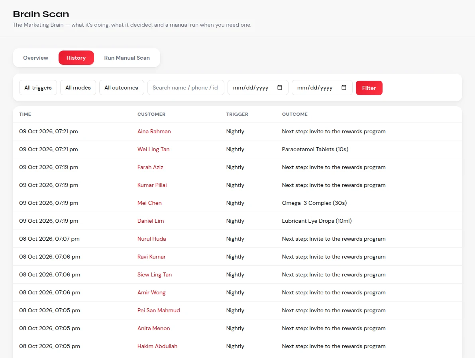The height and width of the screenshot is (358, 475).
Task: Click the TIME column header
Action: click(x=25, y=114)
